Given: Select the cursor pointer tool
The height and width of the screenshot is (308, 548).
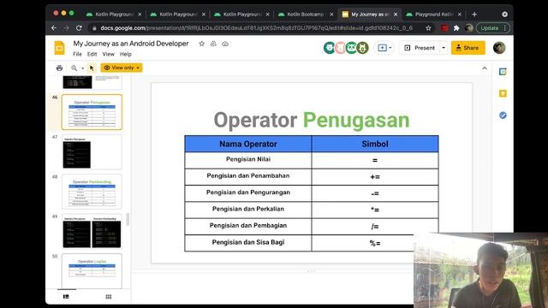Looking at the screenshot, I should 92,68.
